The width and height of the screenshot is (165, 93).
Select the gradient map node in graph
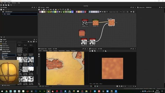pos(96,22)
